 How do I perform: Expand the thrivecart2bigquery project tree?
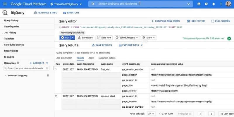6,76
